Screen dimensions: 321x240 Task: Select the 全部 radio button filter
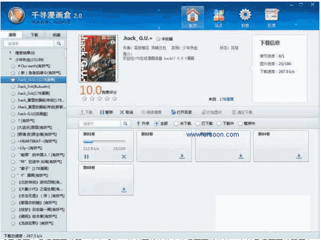(157, 123)
